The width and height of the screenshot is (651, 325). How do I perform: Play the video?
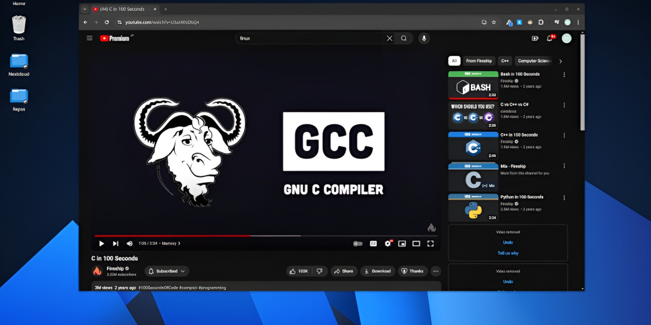pyautogui.click(x=101, y=244)
